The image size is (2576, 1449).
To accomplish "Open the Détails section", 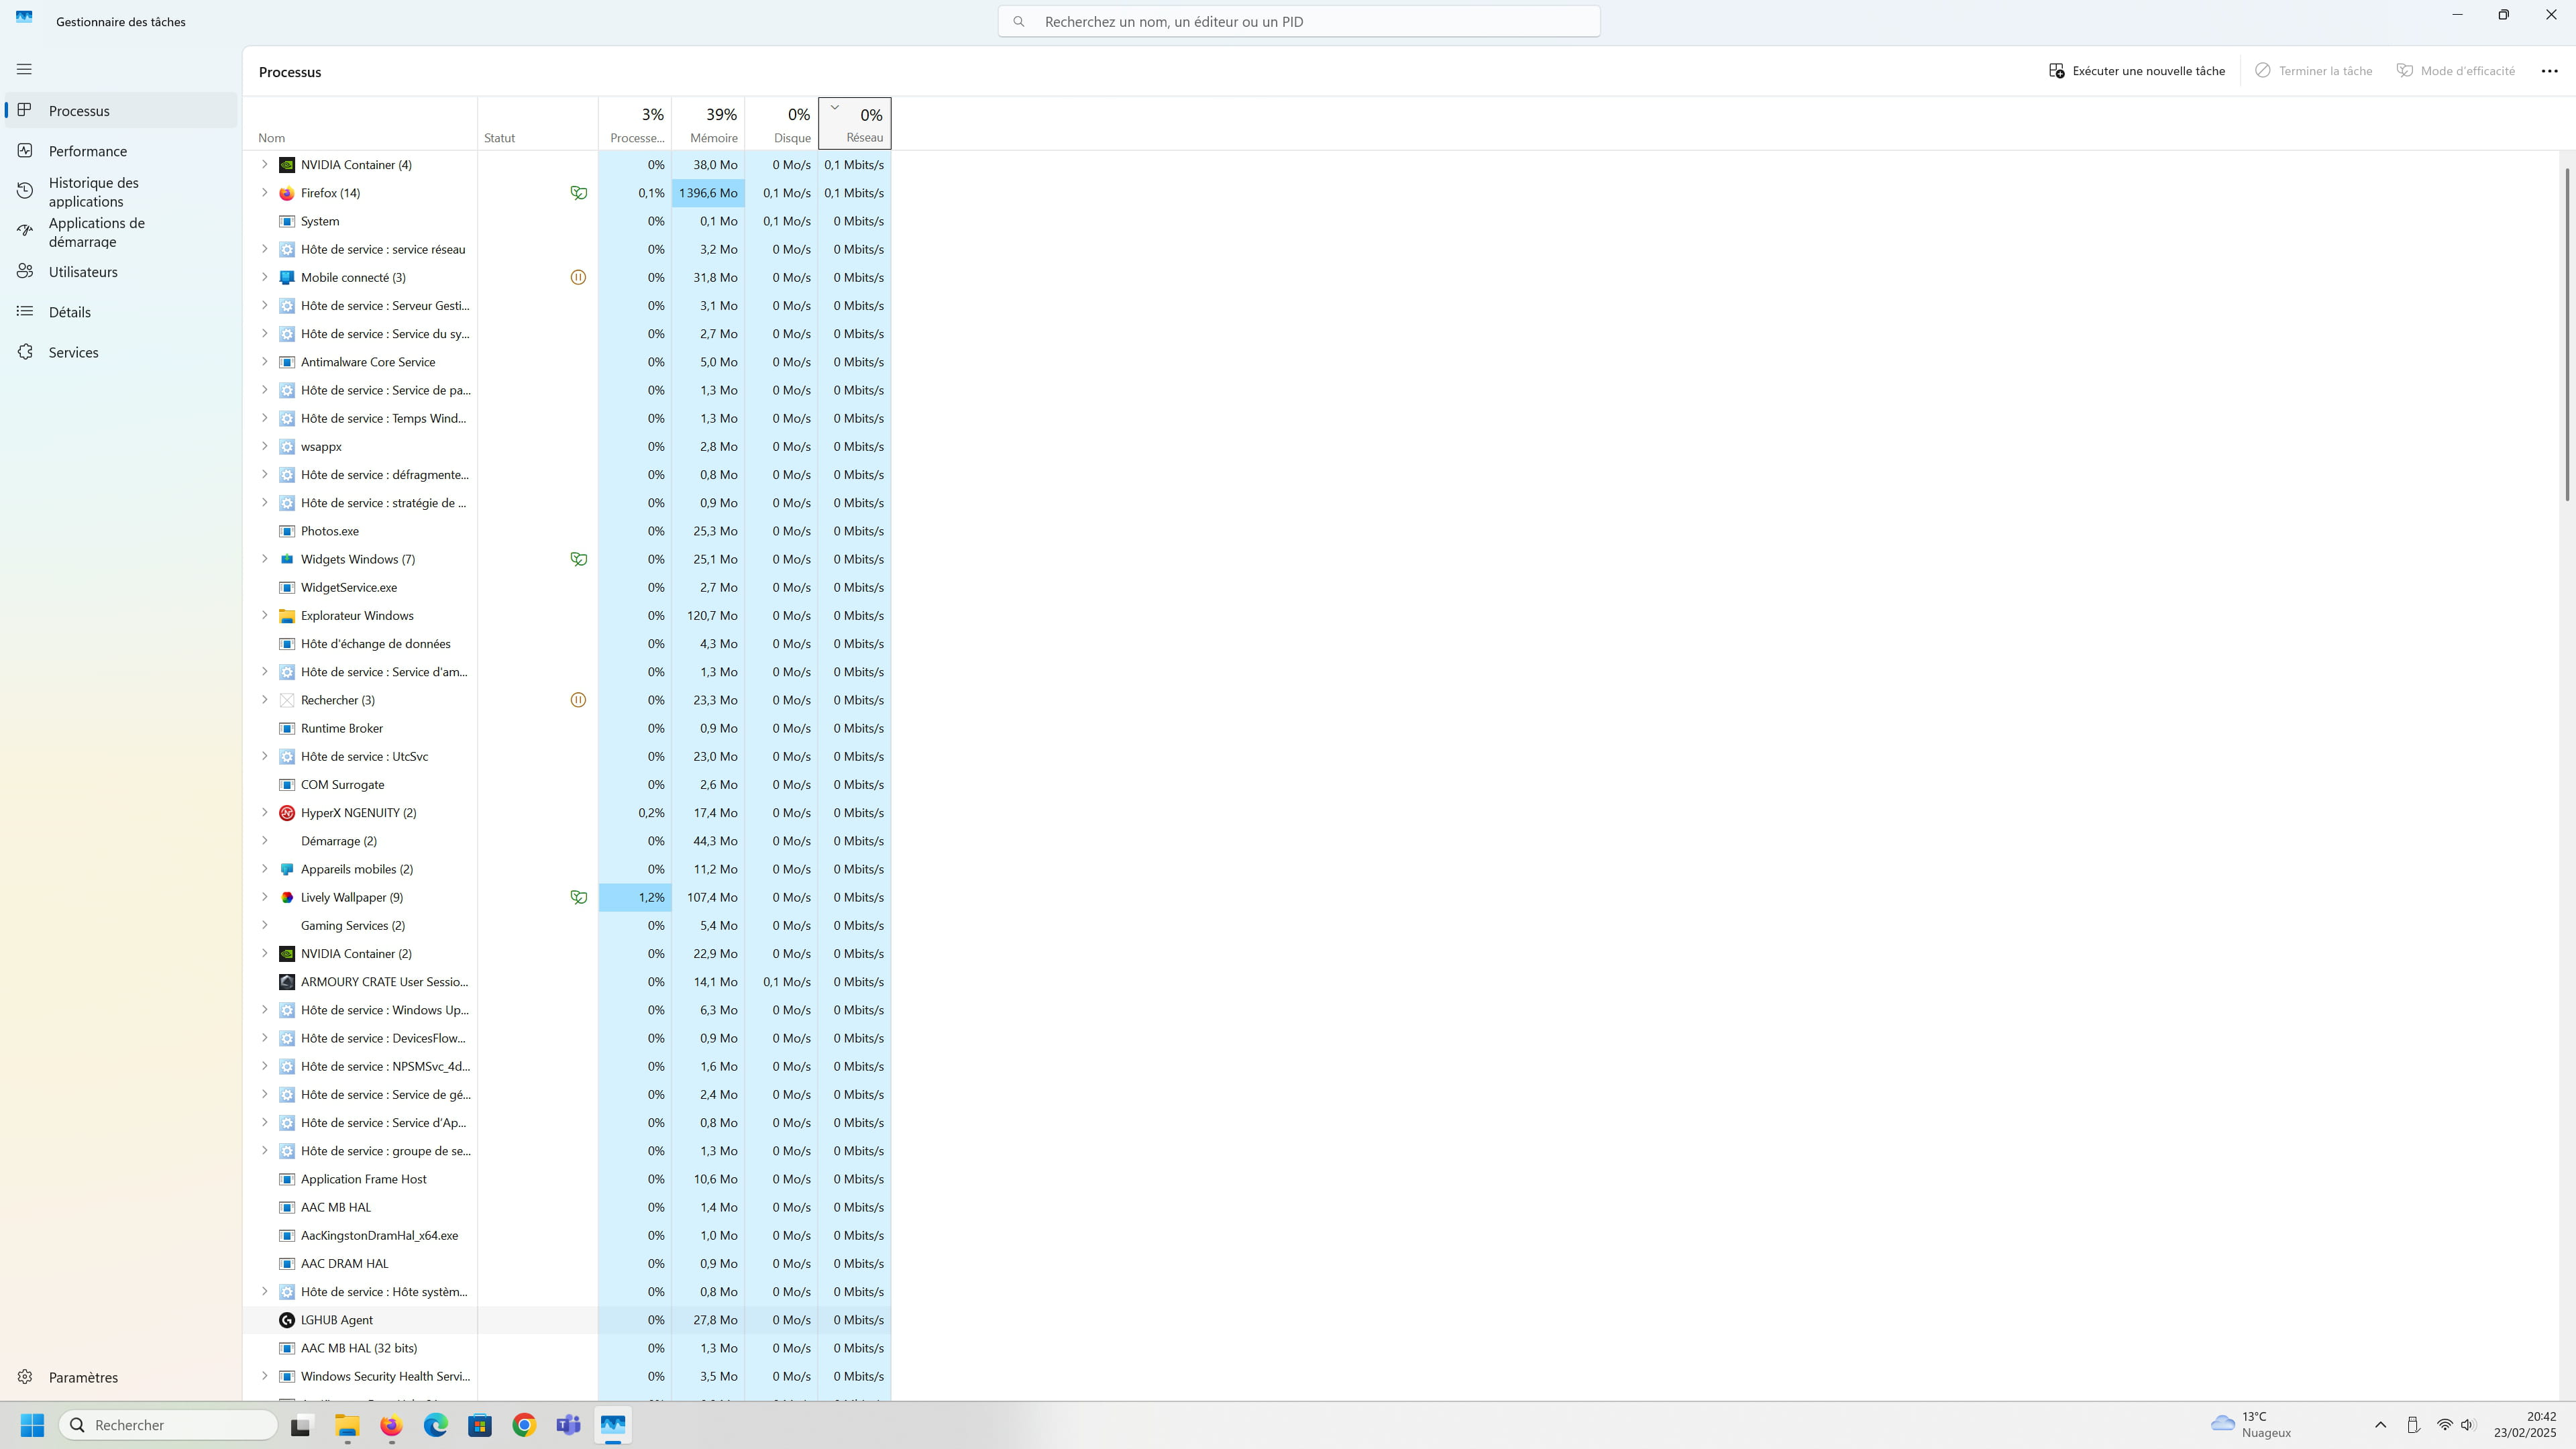I will [x=121, y=312].
